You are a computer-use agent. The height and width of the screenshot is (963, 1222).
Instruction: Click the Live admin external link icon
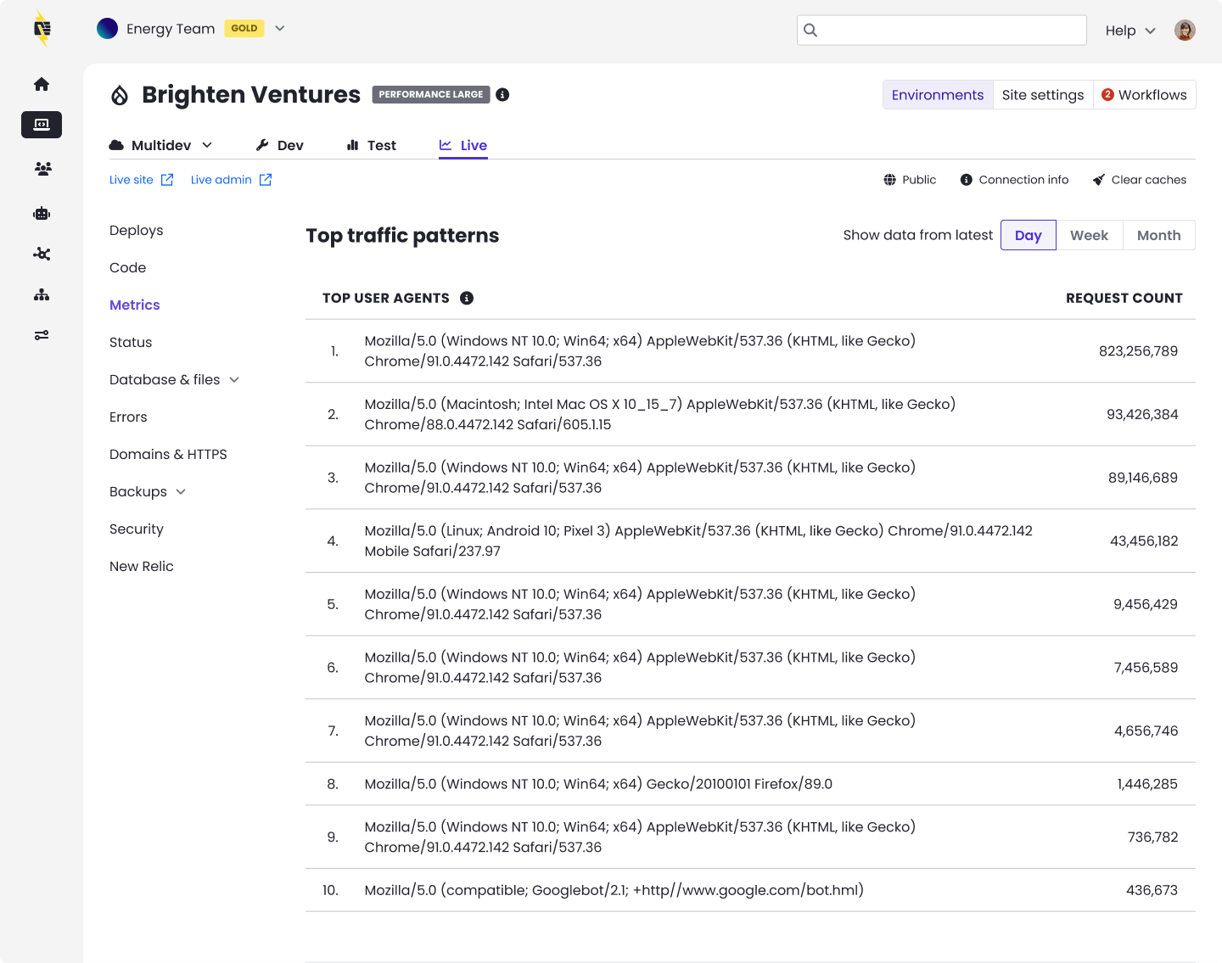pos(266,180)
